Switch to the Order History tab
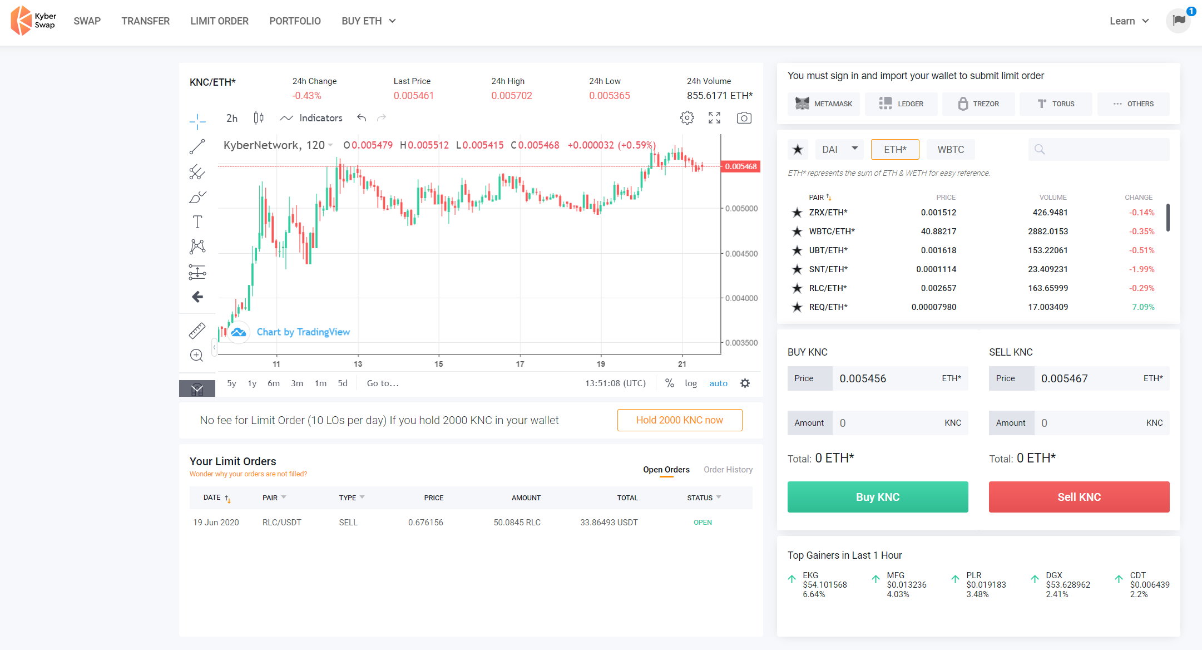This screenshot has height=650, width=1202. coord(728,470)
